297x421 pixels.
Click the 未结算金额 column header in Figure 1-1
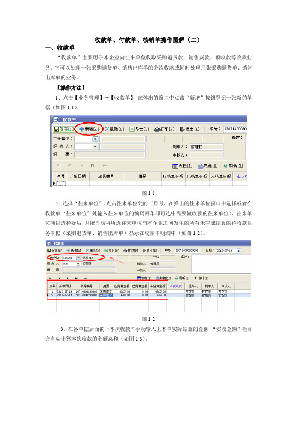click(220, 176)
